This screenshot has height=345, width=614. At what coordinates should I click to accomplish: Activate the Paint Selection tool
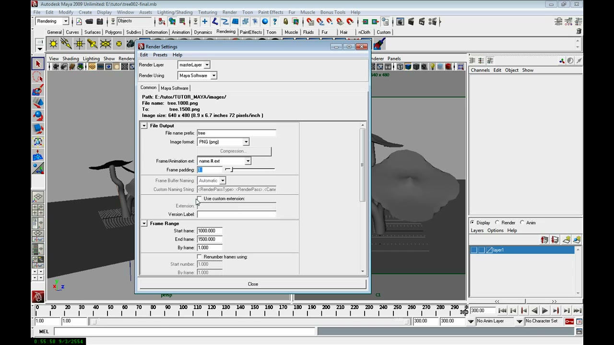click(x=38, y=90)
